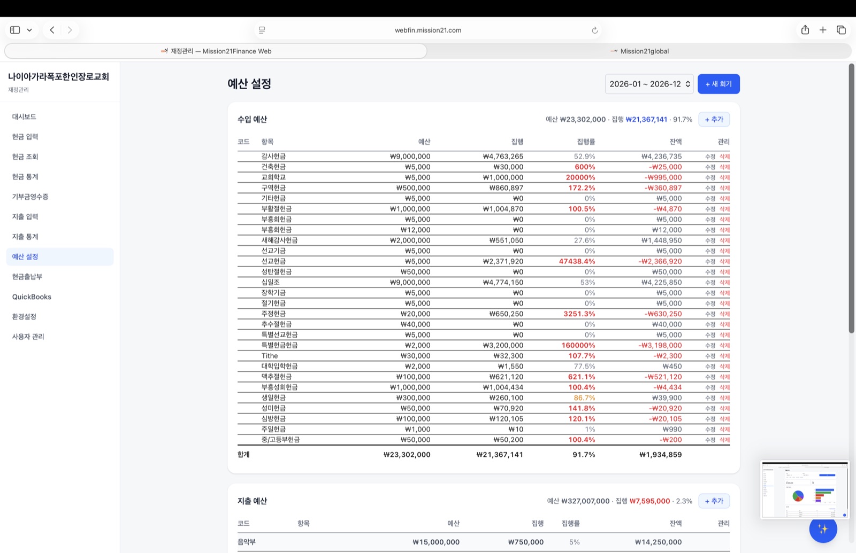Screen dimensions: 856x553
Task: Open 대시보드 in the sidebar
Action: point(60,116)
